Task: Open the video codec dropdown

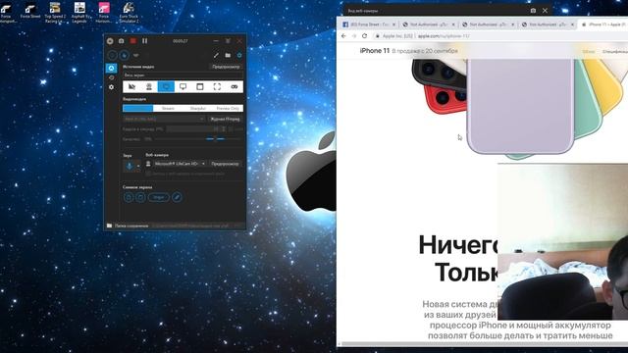Action: (164, 119)
